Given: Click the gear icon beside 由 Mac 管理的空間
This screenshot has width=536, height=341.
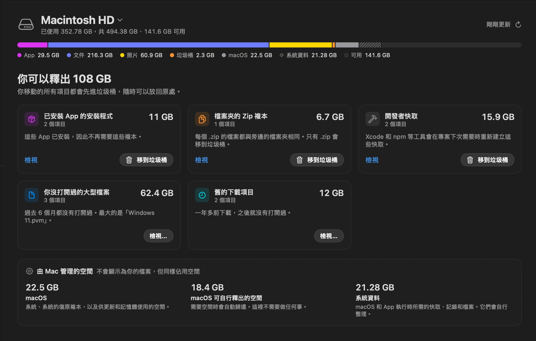Looking at the screenshot, I should pos(29,271).
